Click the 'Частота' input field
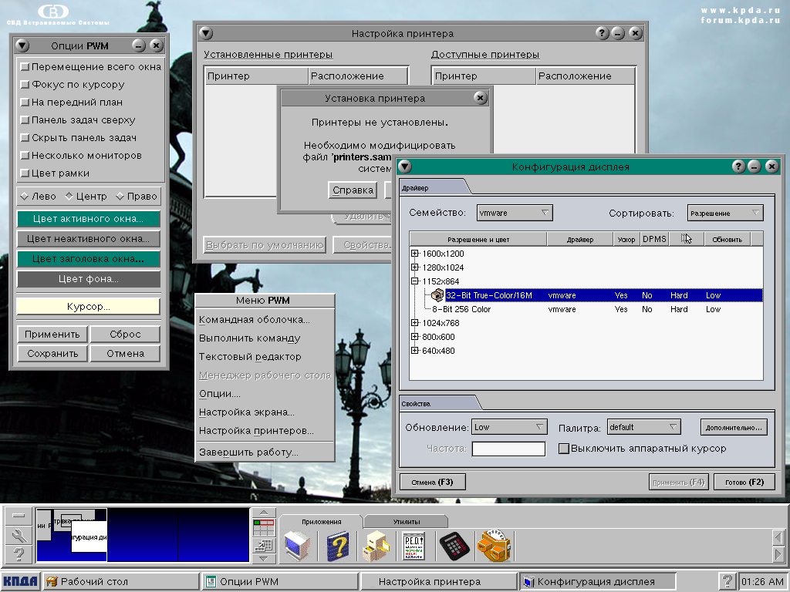This screenshot has height=592, width=790. [x=508, y=449]
